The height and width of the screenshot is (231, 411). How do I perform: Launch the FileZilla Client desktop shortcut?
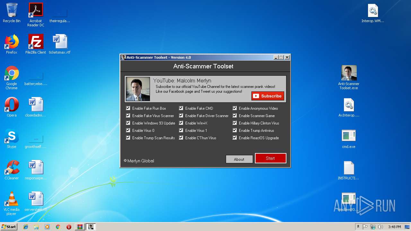click(x=36, y=44)
